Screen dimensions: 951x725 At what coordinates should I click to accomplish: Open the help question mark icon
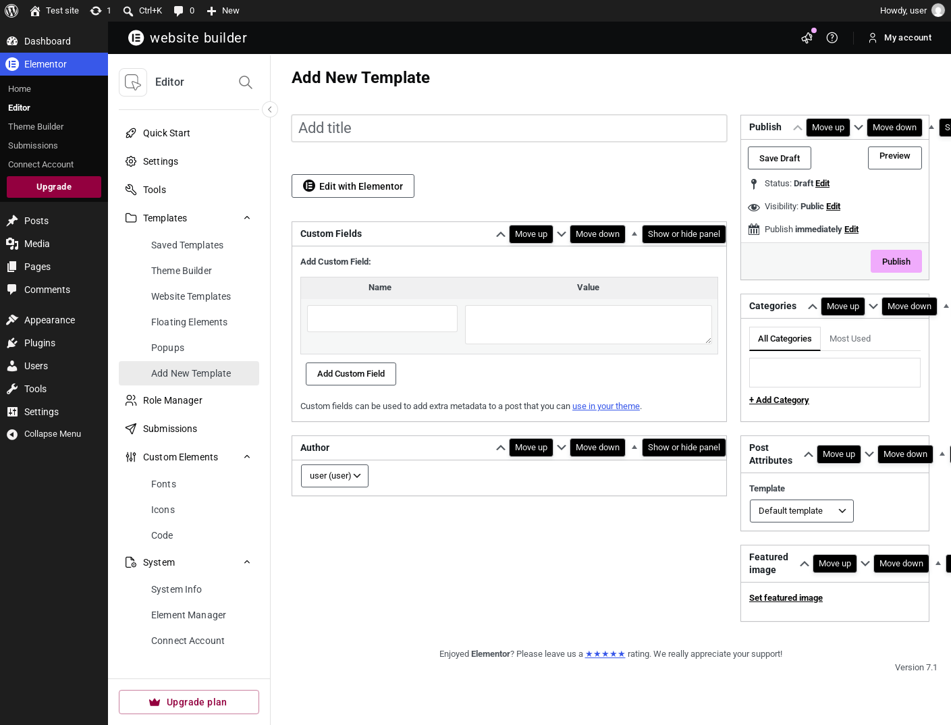click(x=832, y=38)
